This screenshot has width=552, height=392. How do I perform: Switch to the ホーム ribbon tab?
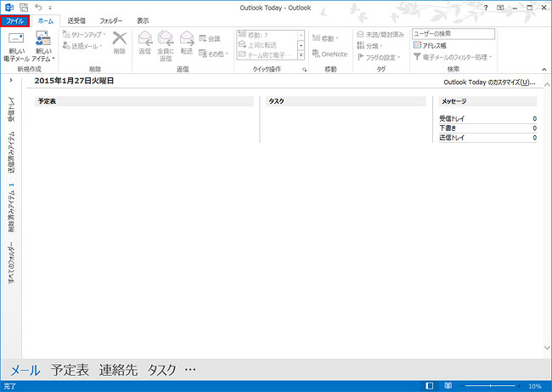pos(46,21)
